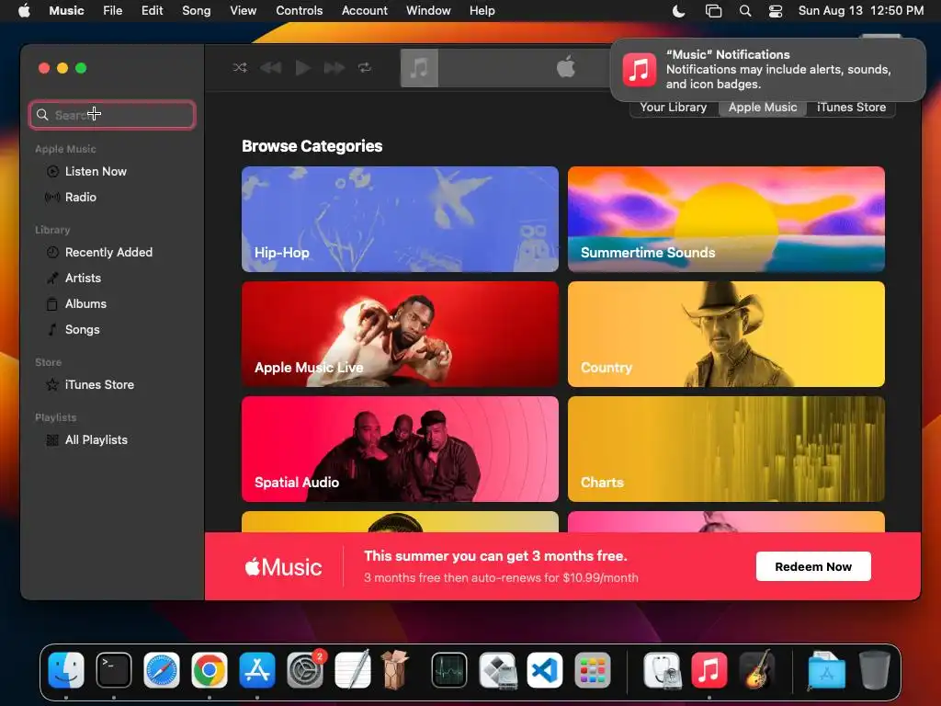Open the Help menu
The width and height of the screenshot is (941, 706).
482,11
